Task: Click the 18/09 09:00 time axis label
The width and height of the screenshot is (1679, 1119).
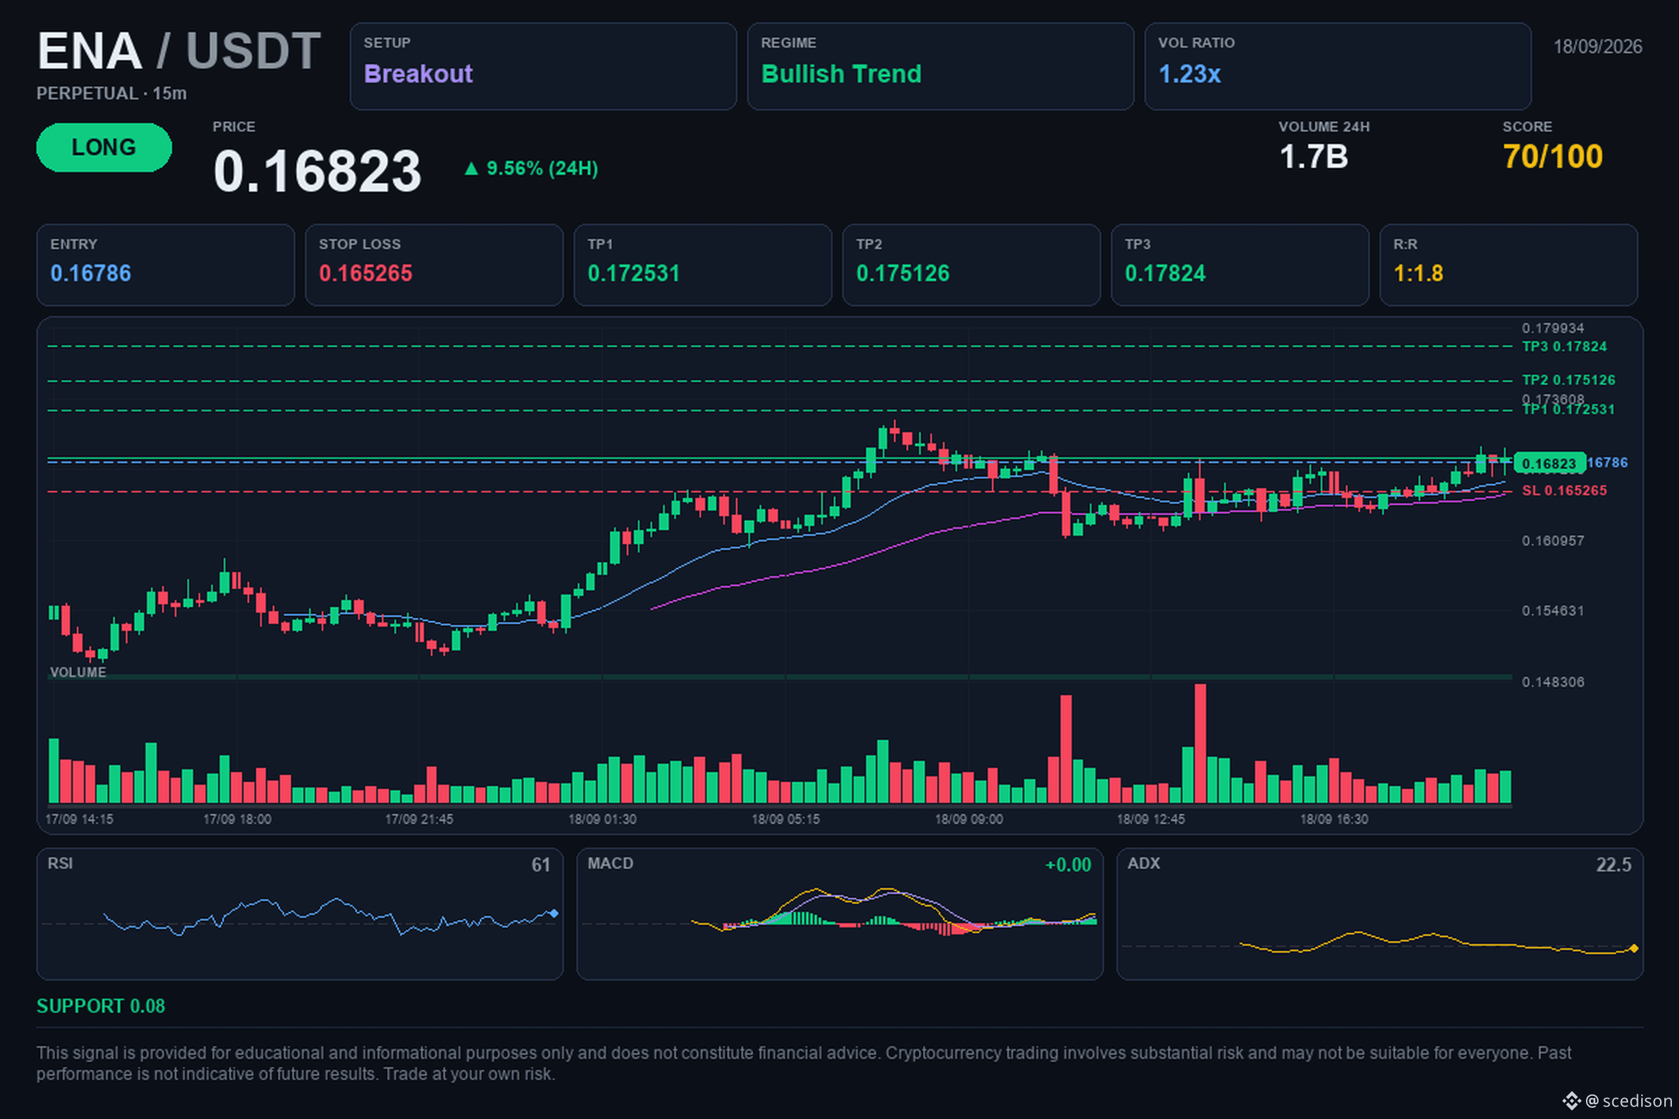Action: point(969,819)
